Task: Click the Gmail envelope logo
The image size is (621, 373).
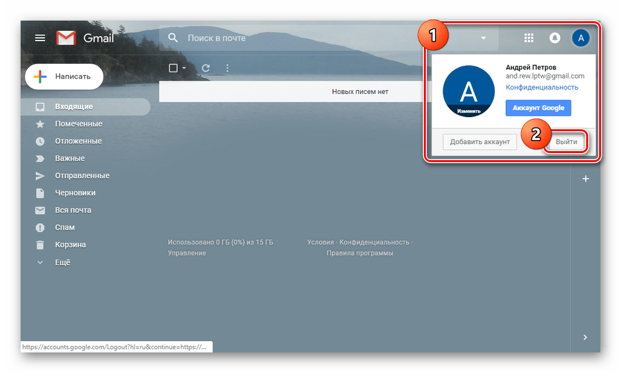Action: coord(66,38)
